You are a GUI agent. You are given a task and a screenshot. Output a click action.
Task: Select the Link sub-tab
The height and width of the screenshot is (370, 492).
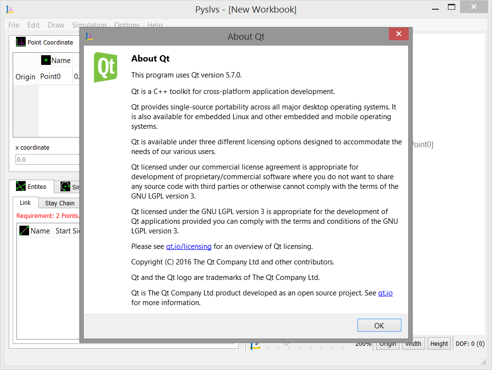[25, 203]
